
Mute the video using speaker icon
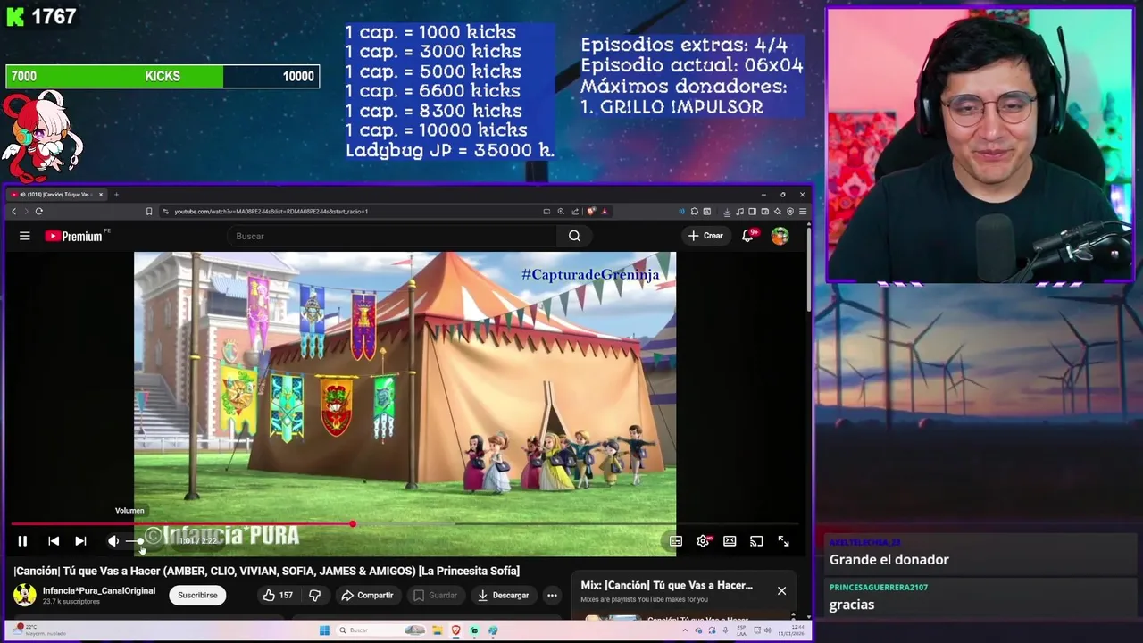click(113, 541)
